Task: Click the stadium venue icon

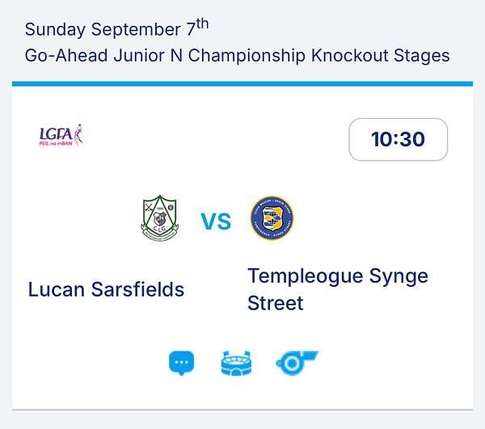Action: pyautogui.click(x=236, y=363)
